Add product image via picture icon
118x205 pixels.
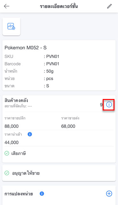(11, 26)
